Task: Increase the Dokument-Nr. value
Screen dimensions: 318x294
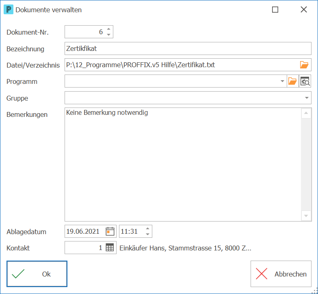Action: click(x=109, y=29)
